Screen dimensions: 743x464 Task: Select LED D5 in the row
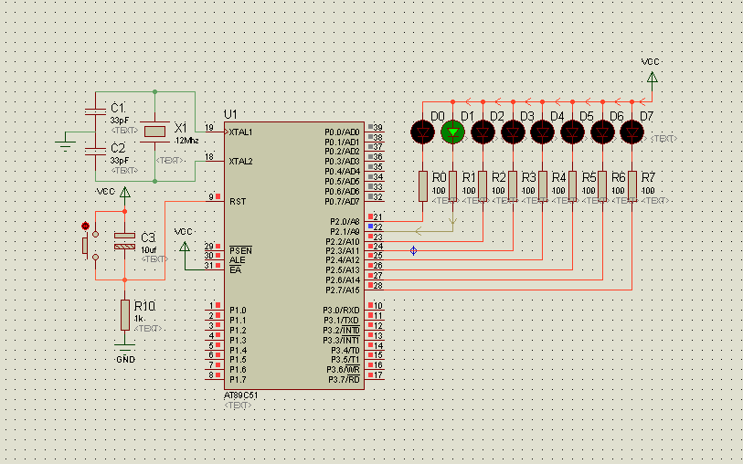click(572, 132)
